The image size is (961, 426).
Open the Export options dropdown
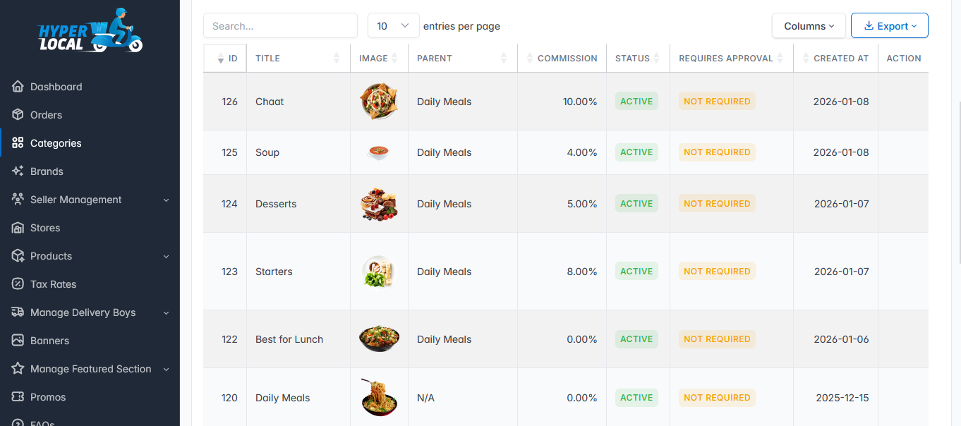(889, 26)
